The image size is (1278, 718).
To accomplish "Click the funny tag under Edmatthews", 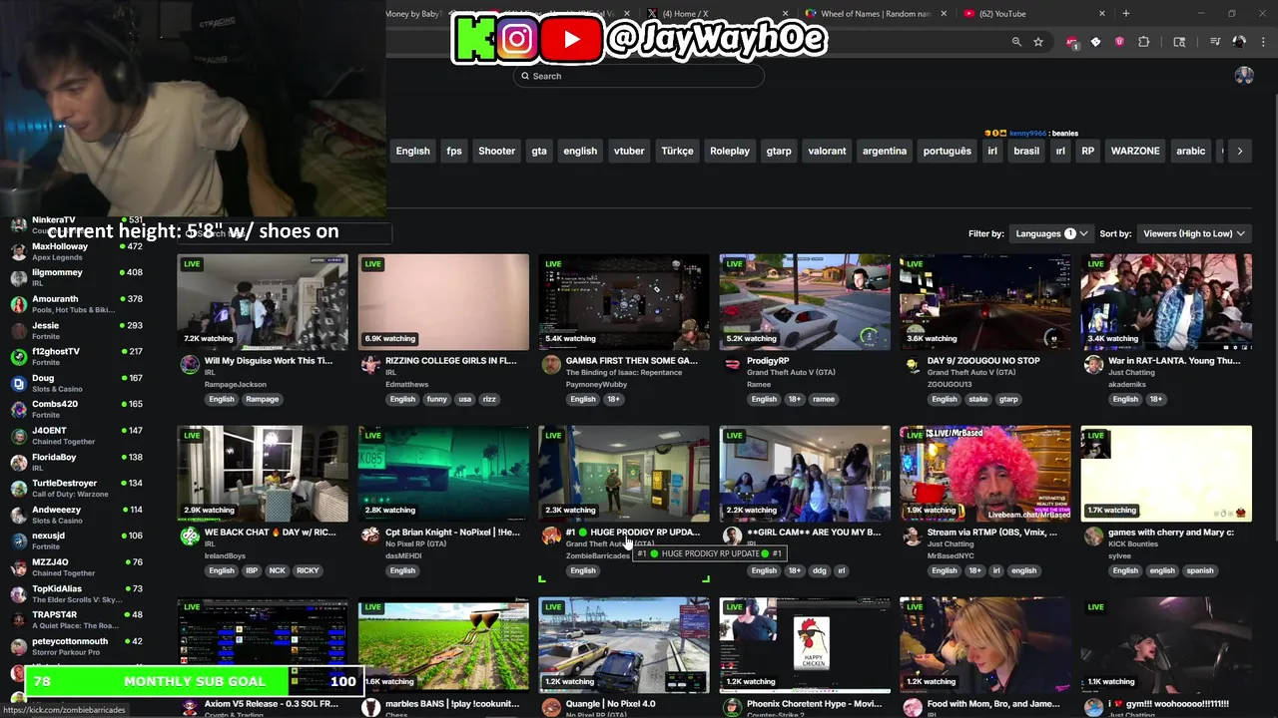I will [436, 399].
